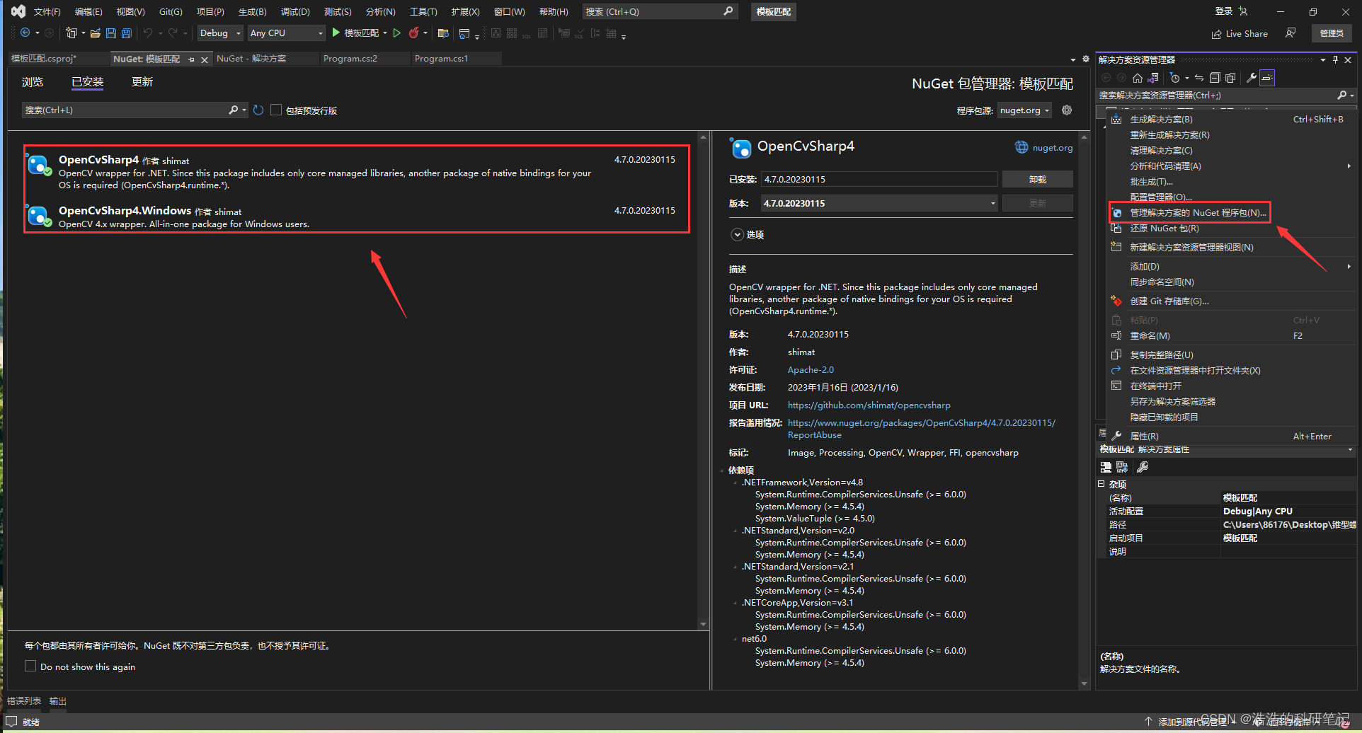Image resolution: width=1362 pixels, height=733 pixels.
Task: Save the current file with the disk icon
Action: click(x=110, y=33)
